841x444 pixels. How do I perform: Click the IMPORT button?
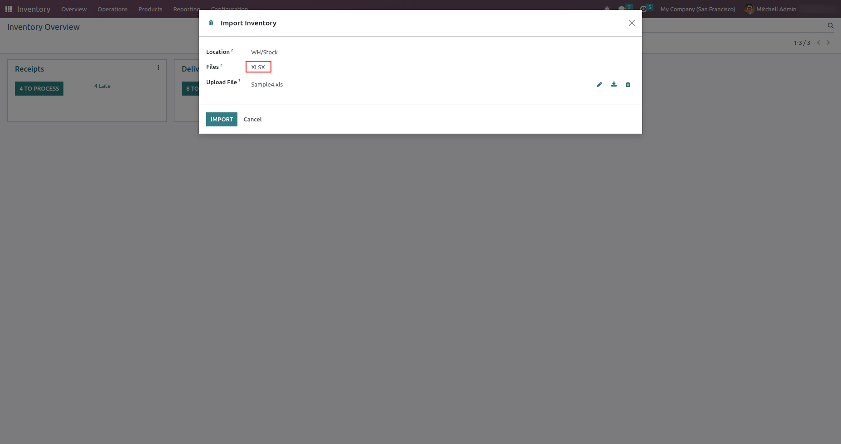coord(222,119)
